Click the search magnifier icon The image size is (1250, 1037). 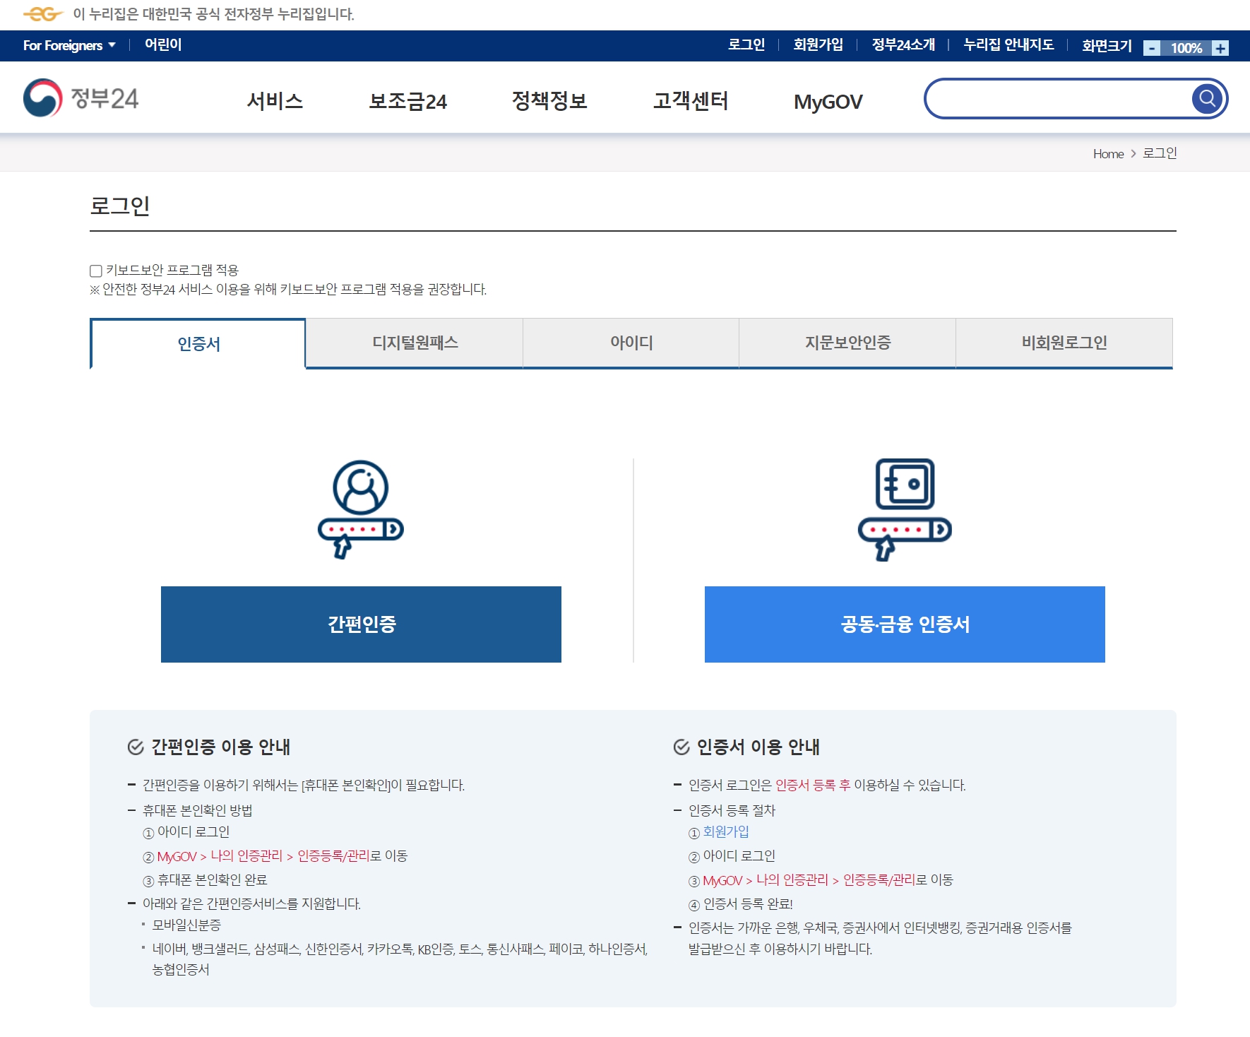(1206, 98)
